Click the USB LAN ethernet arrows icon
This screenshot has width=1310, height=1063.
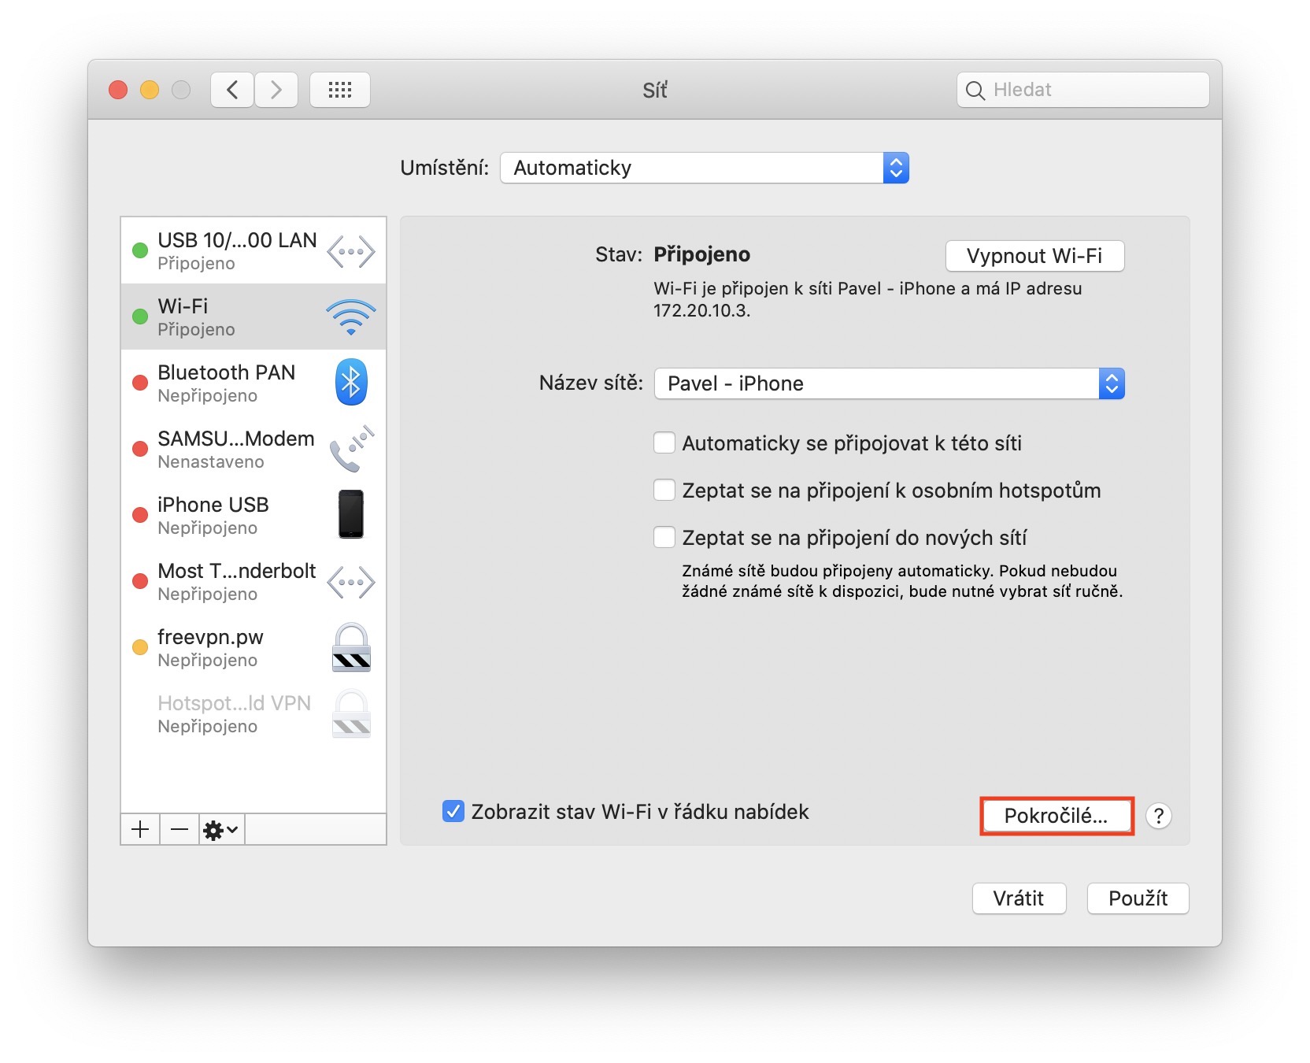(351, 252)
